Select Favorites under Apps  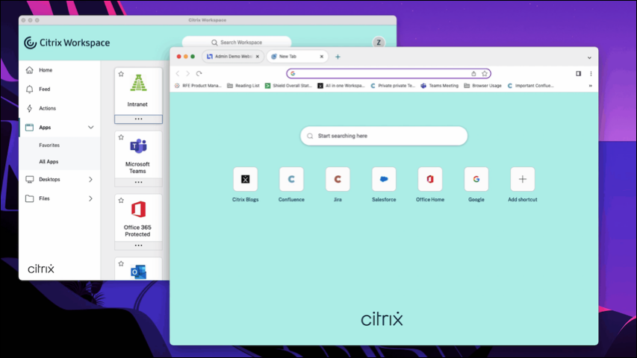49,145
